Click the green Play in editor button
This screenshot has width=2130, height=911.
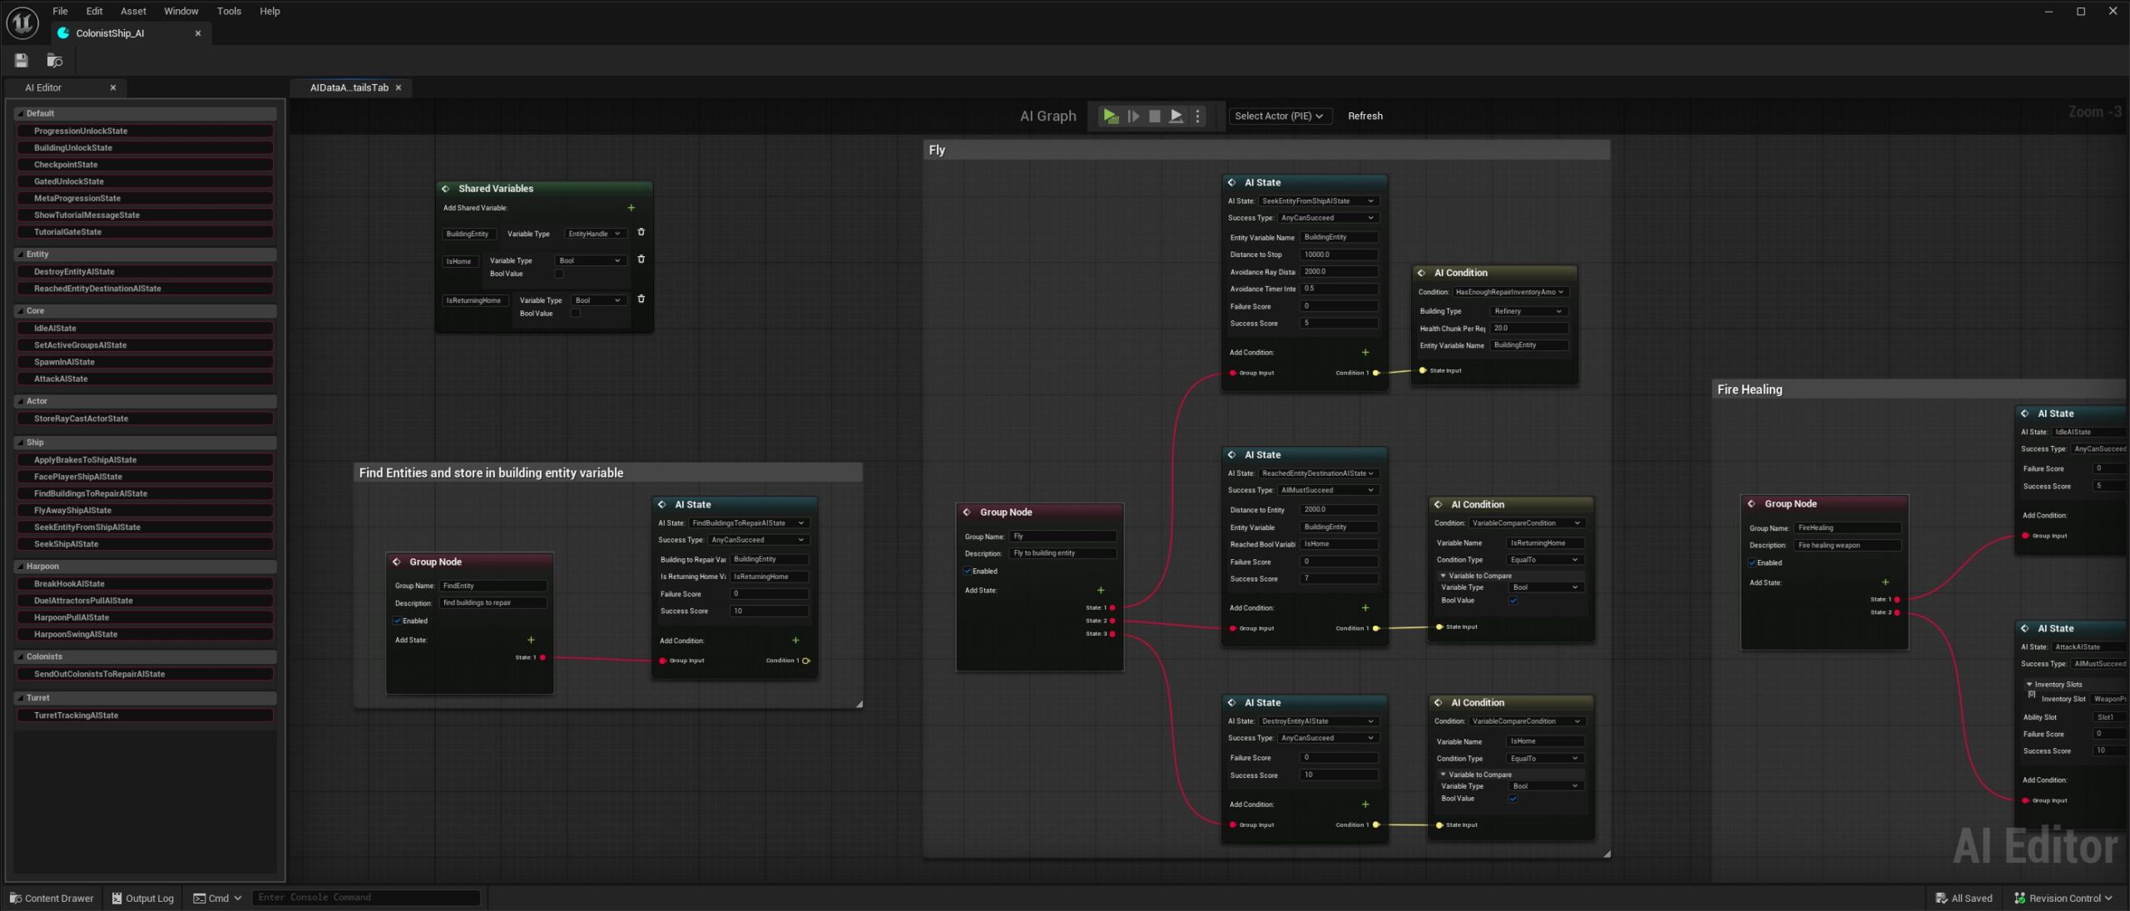click(1110, 116)
